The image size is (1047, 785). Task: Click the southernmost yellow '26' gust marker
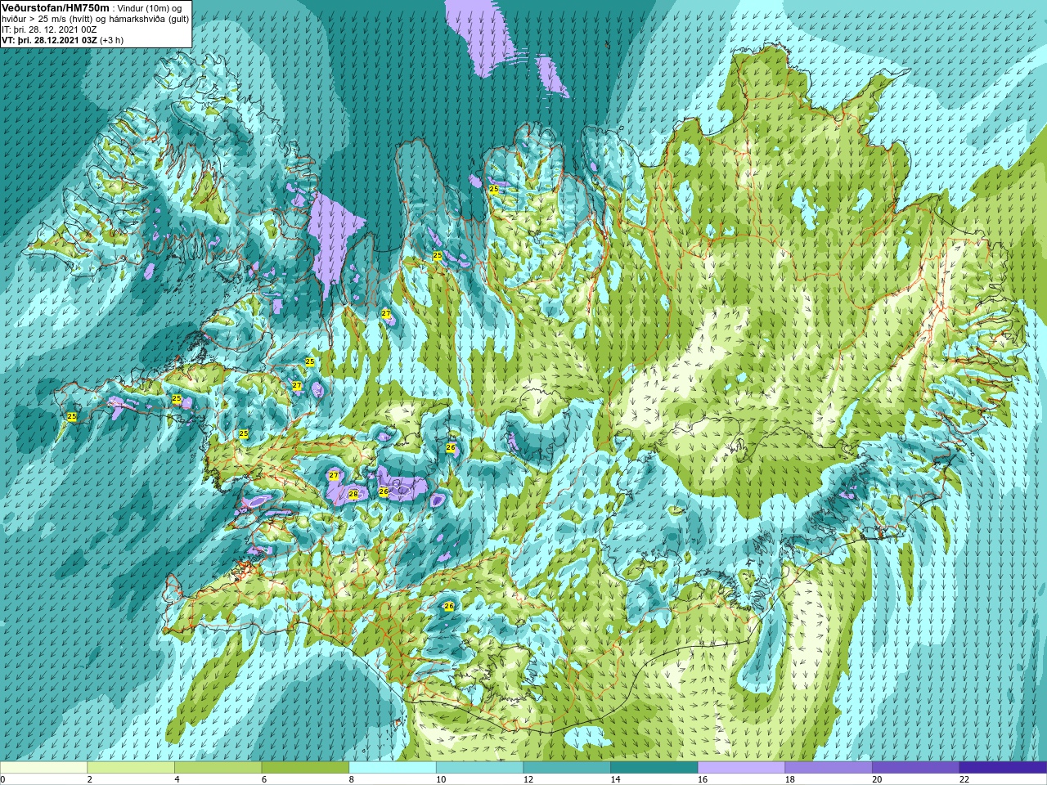(x=448, y=606)
